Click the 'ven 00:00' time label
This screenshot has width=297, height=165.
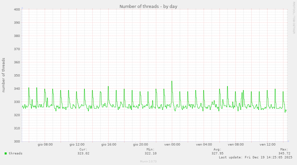click(x=172, y=145)
